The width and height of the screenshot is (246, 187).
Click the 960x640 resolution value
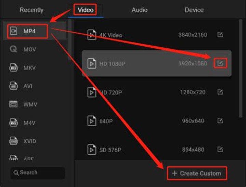[x=193, y=121]
